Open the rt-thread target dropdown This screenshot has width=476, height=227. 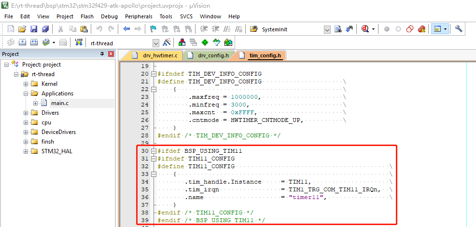click(155, 43)
